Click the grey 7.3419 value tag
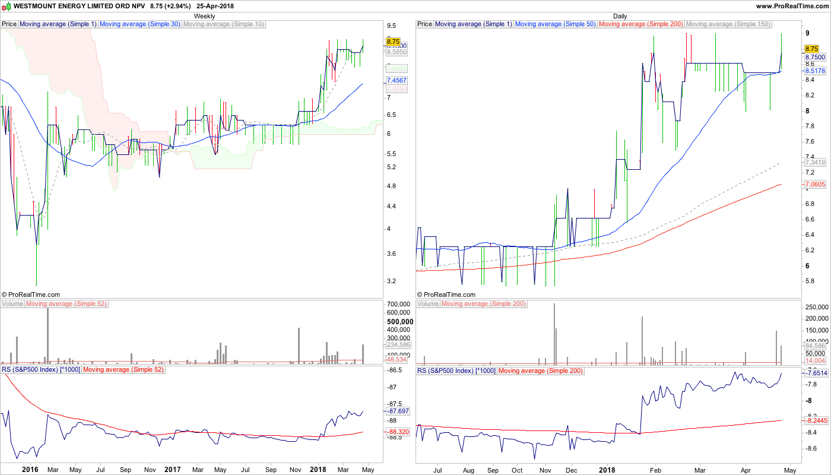831x475 pixels. click(x=815, y=162)
